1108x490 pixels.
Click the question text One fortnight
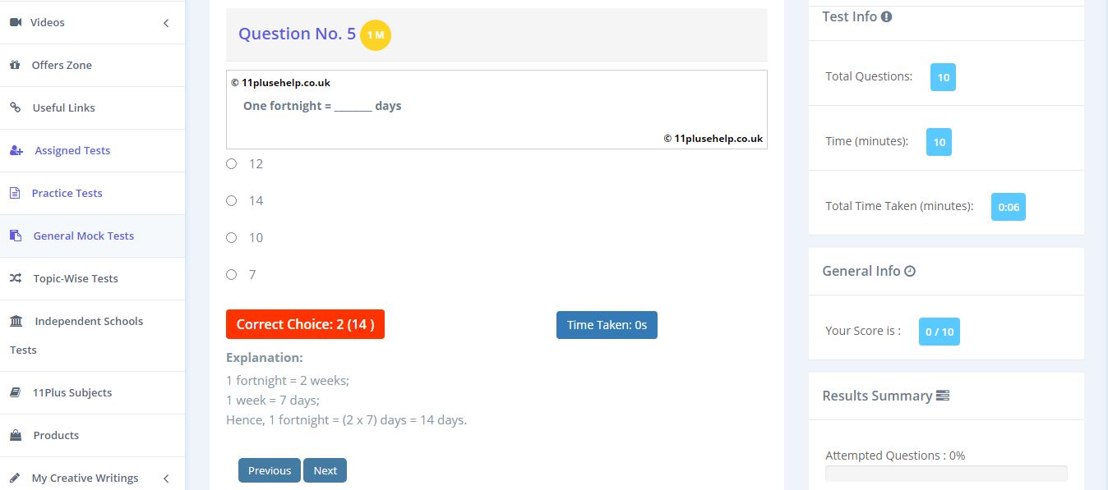[322, 106]
